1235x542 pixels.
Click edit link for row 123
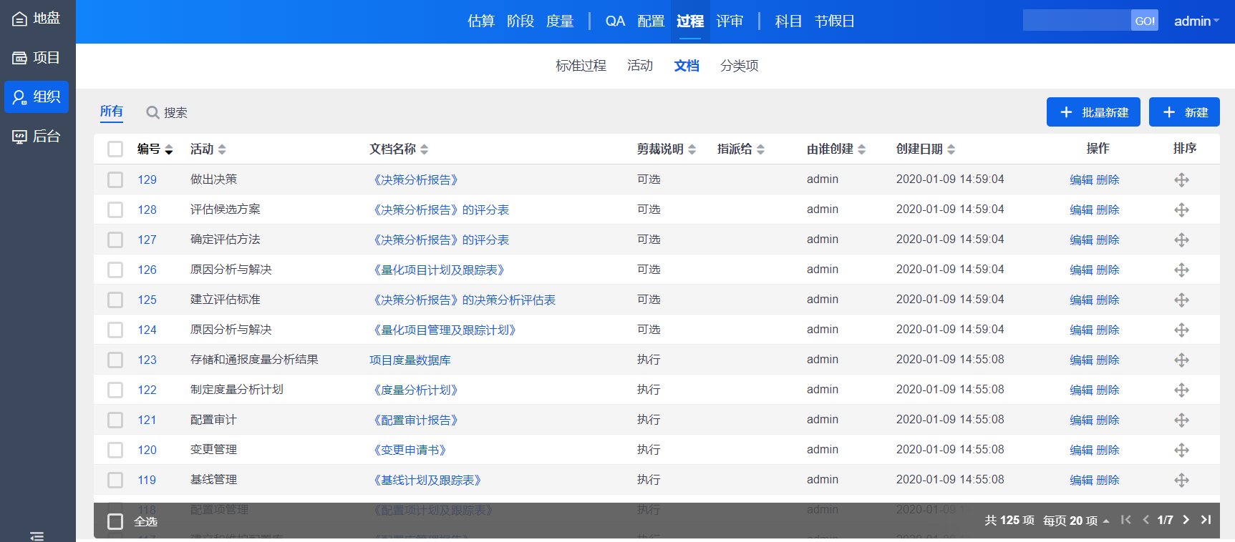tap(1081, 360)
